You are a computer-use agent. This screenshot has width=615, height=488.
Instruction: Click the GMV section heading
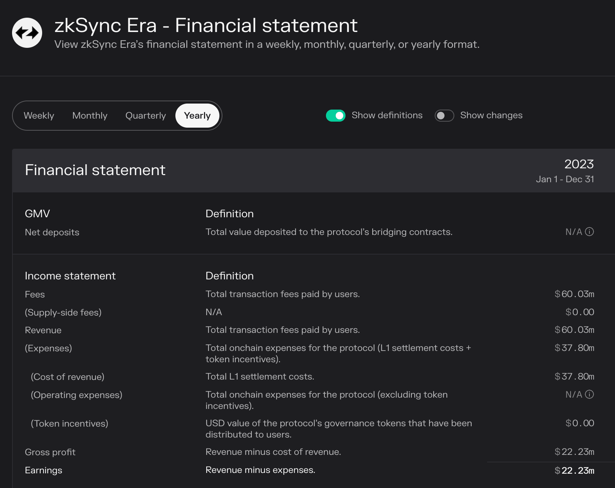point(37,214)
